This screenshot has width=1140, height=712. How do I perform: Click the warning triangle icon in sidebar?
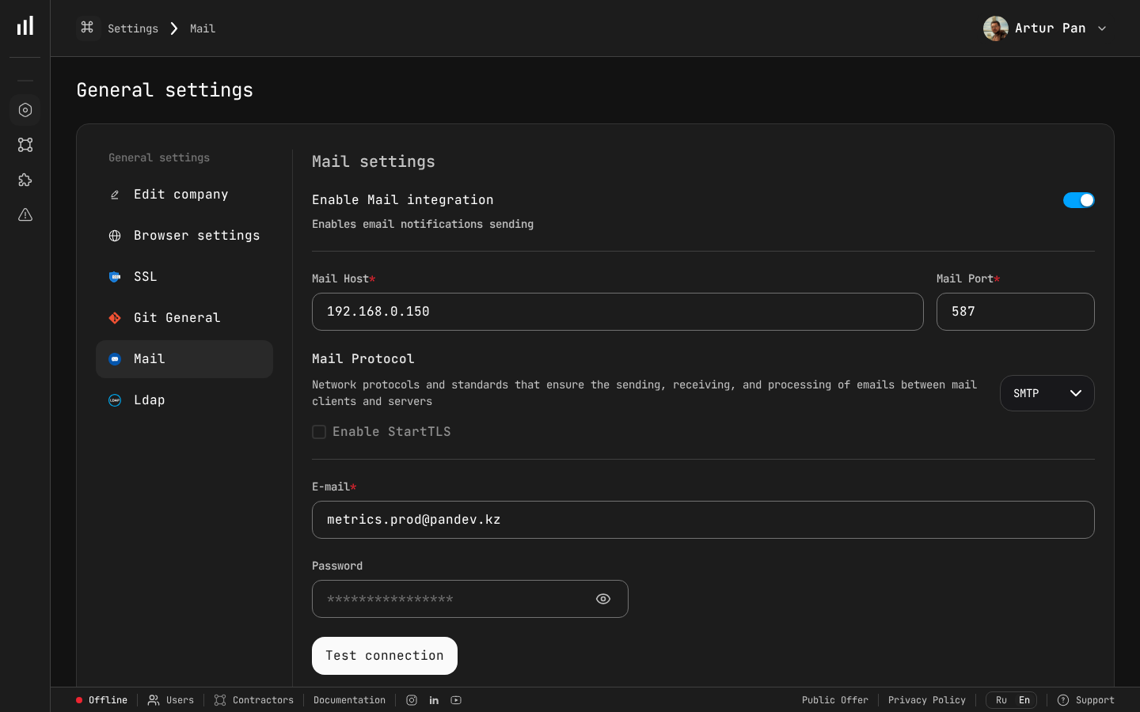25,214
